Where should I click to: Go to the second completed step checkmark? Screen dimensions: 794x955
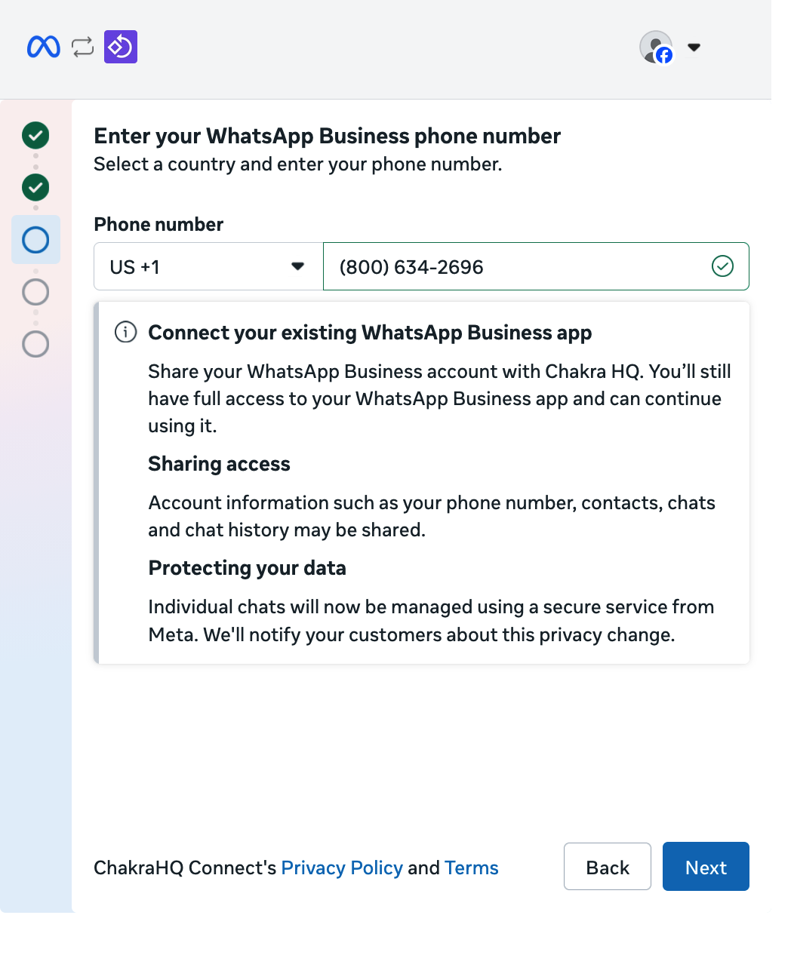[35, 187]
